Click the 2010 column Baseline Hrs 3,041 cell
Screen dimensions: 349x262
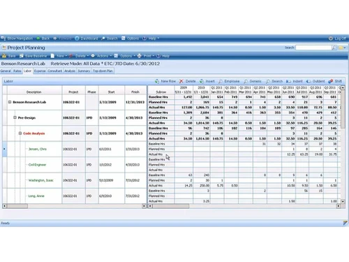pyautogui.click(x=202, y=97)
